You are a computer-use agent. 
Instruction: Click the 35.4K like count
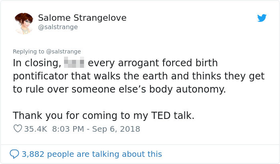click(36, 129)
